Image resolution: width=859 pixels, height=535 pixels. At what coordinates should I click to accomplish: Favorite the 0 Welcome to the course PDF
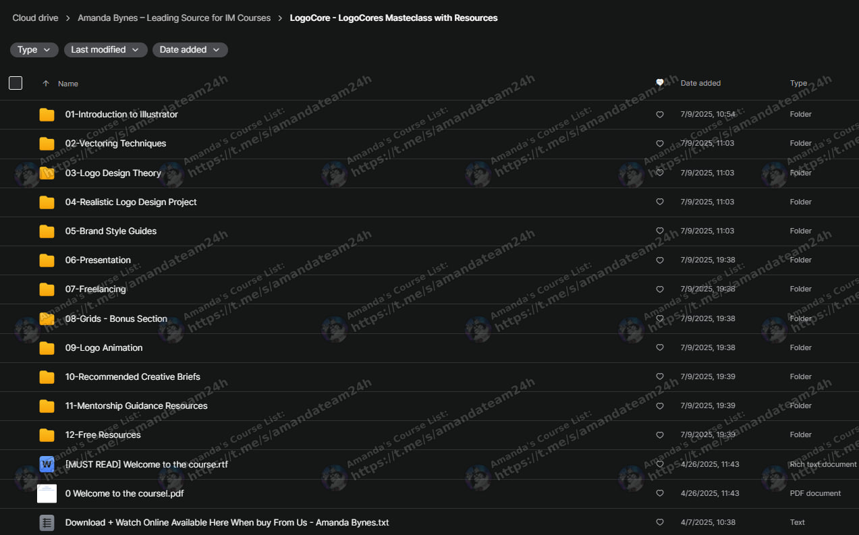pos(659,493)
